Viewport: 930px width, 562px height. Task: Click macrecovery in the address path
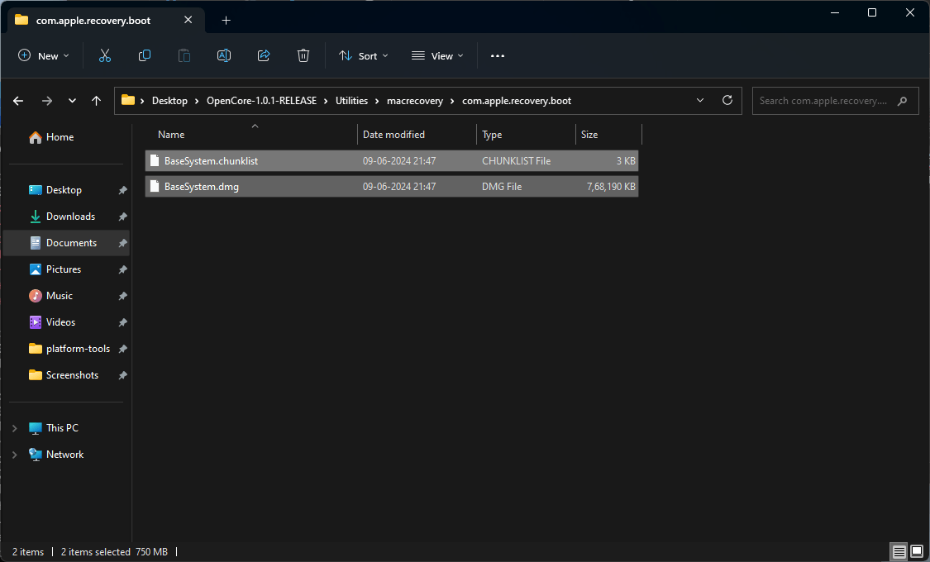(415, 101)
